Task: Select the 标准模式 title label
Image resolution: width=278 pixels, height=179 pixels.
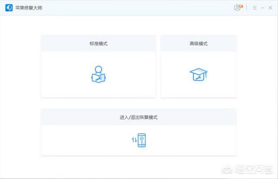Action: pos(98,44)
